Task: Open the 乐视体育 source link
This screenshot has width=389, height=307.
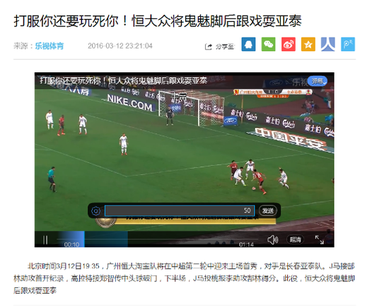Action: (50, 46)
